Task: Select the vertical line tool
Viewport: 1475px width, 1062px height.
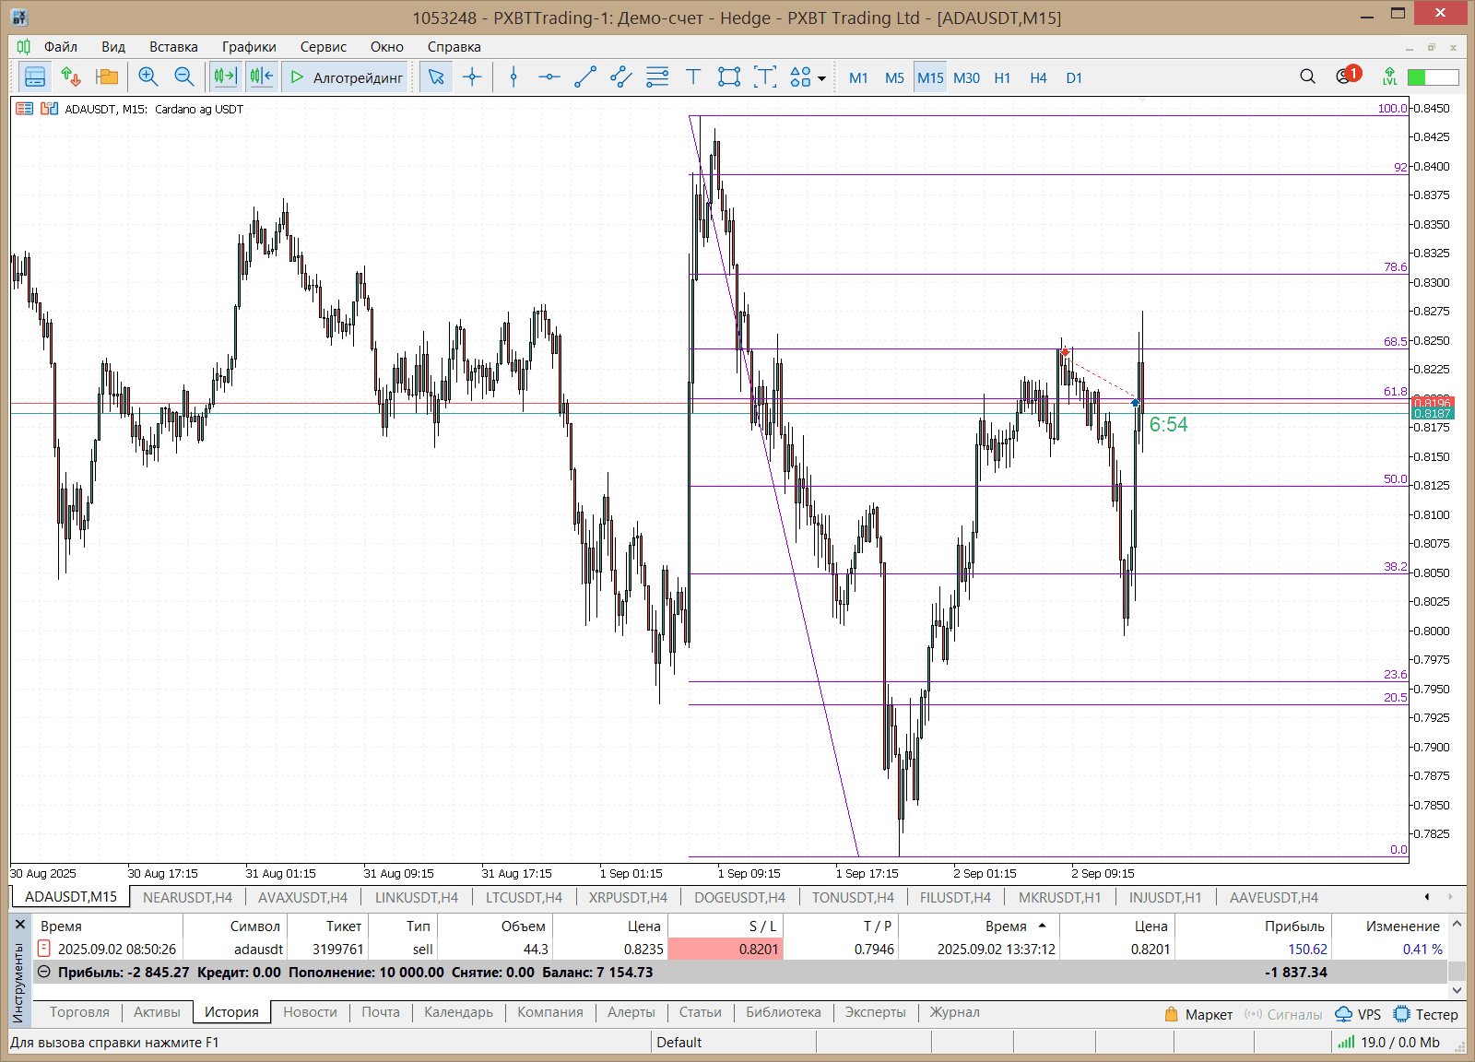Action: pyautogui.click(x=513, y=77)
